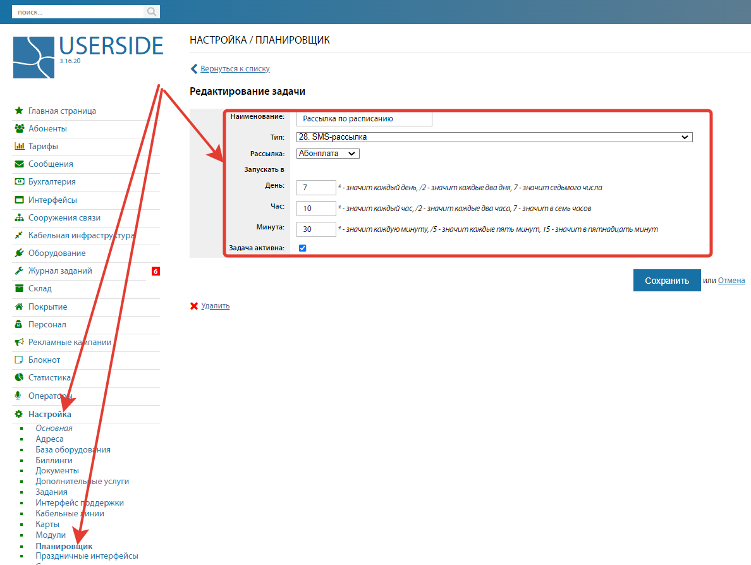Click Вернуться к списку link

pyautogui.click(x=235, y=69)
